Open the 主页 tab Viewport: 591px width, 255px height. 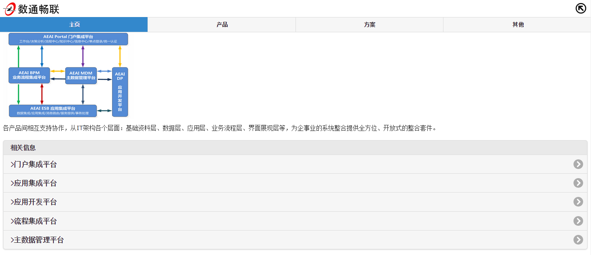pos(74,24)
